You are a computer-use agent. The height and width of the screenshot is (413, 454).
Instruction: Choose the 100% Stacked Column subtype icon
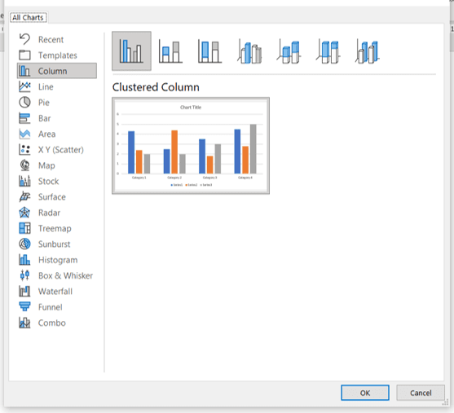[210, 51]
